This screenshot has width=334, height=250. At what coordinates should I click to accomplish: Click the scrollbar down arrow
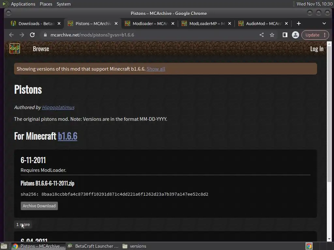coord(329,239)
